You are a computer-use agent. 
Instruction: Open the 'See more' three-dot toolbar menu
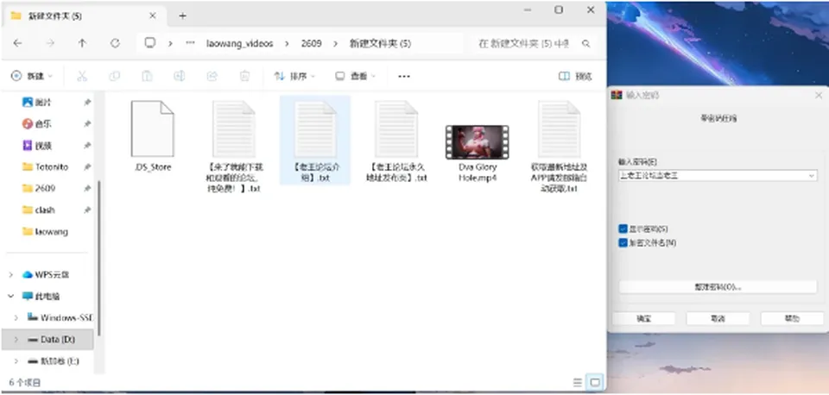[404, 76]
